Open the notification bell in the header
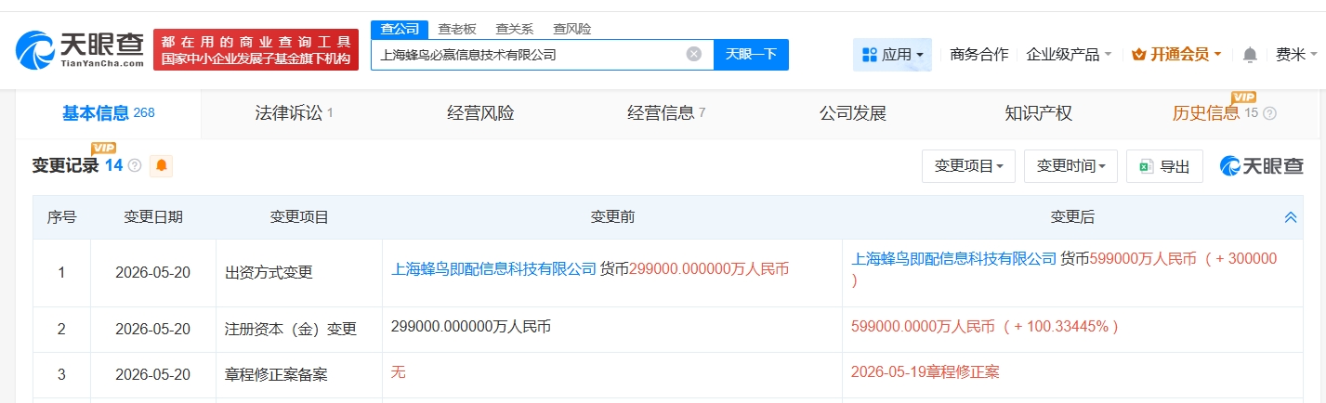Viewport: 1326px width, 403px height. click(1250, 55)
